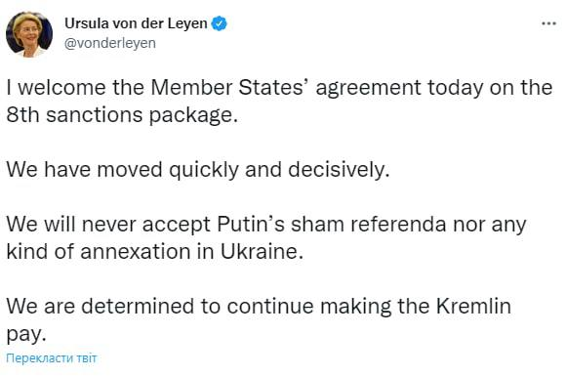Click the word "decisively." in the tweet
The width and height of the screenshot is (566, 376).
(339, 169)
